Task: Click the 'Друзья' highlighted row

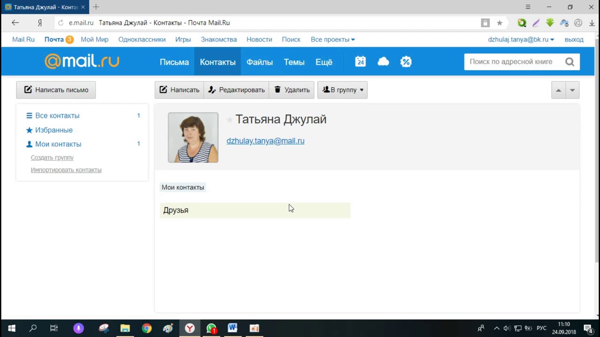Action: 255,210
